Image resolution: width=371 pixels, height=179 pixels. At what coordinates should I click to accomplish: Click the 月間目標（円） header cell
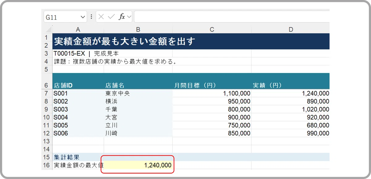212,81
